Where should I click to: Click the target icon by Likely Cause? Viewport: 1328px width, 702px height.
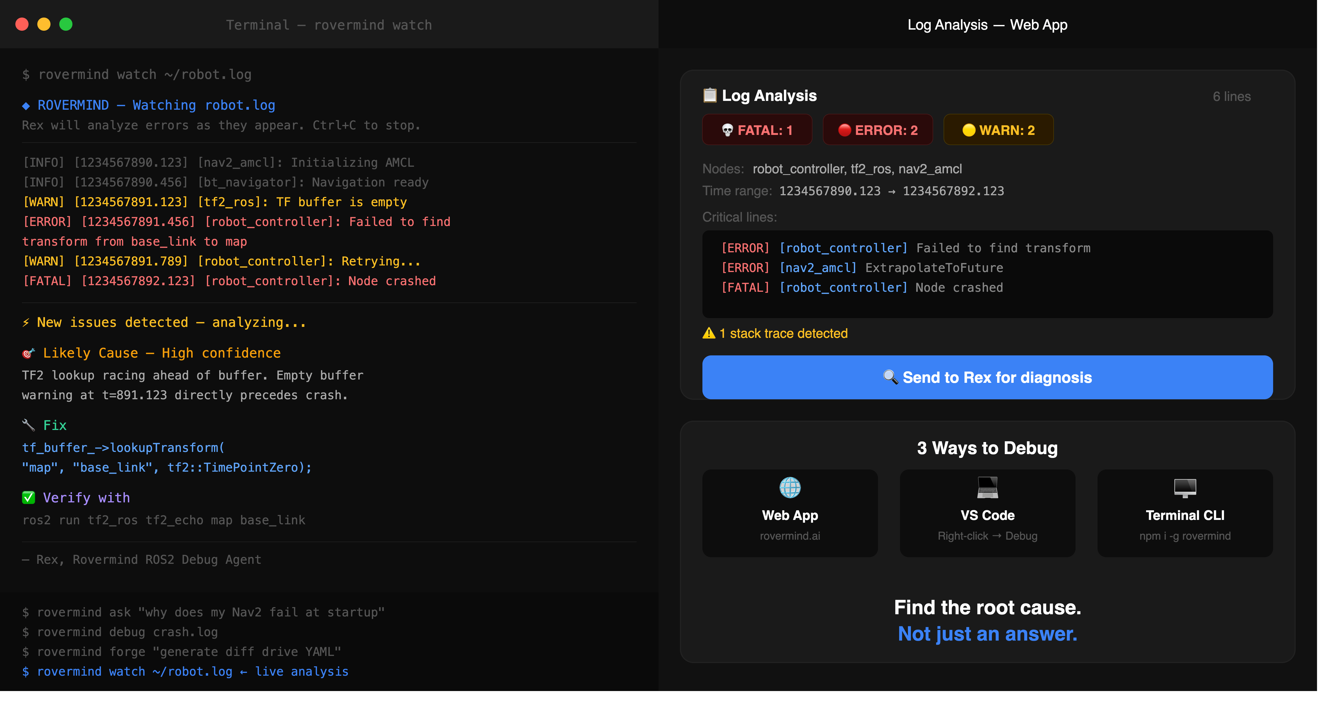(28, 353)
